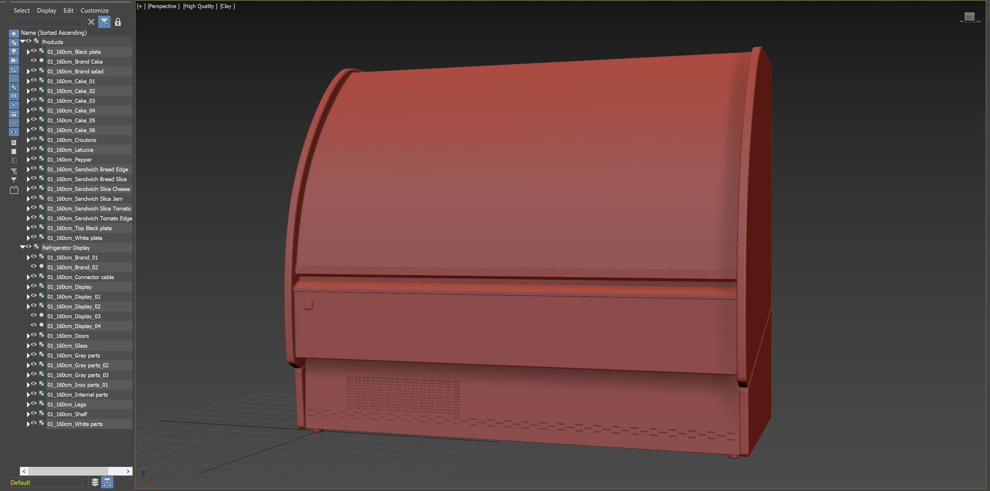Viewport: 990px width, 491px height.
Task: Toggle the Display Cameras filter icon
Action: click(x=14, y=60)
